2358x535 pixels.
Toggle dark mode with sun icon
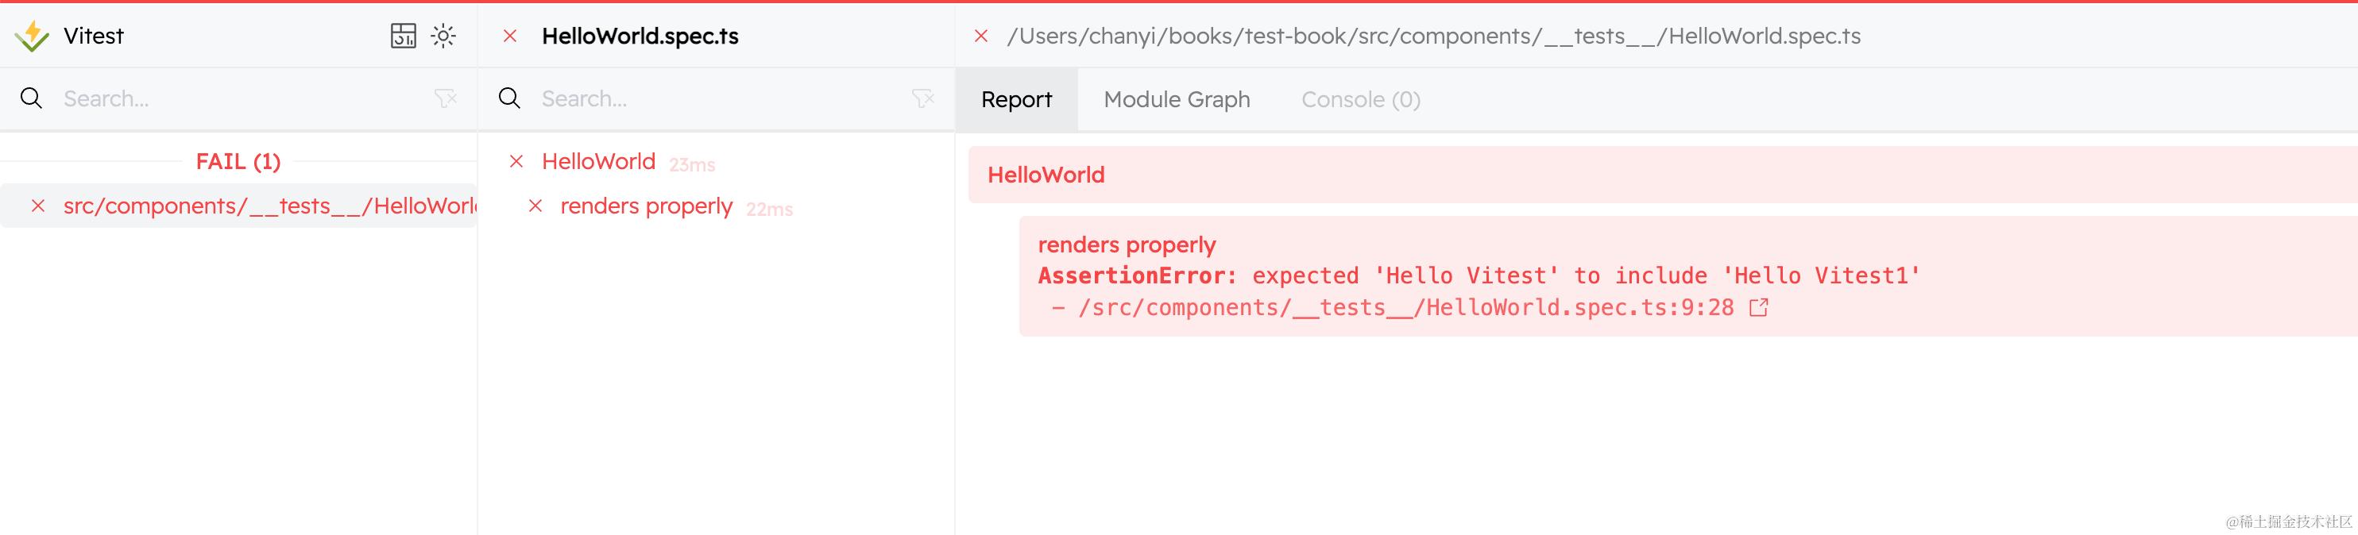(x=444, y=36)
